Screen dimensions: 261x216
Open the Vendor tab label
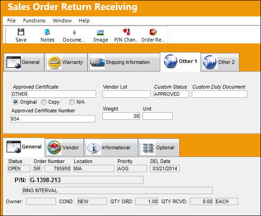pos(71,148)
